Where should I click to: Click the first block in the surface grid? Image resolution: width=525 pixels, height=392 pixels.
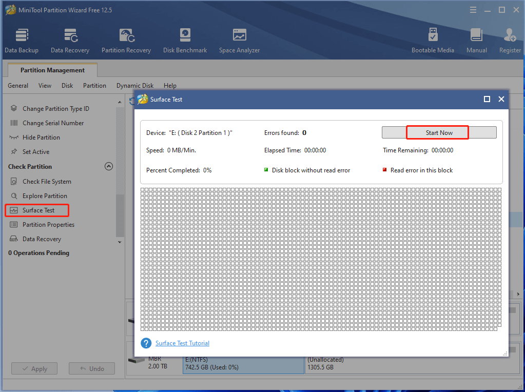click(143, 190)
